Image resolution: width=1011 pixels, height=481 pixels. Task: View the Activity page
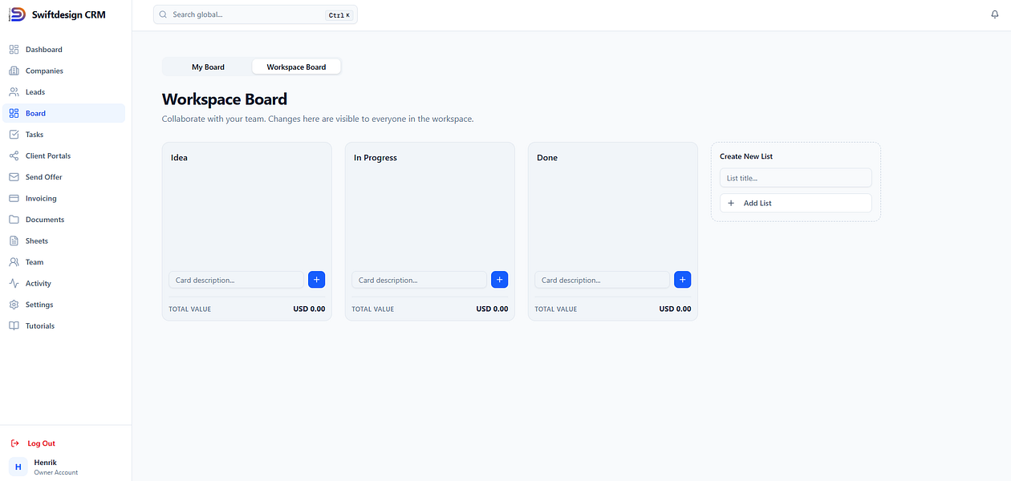(64, 283)
